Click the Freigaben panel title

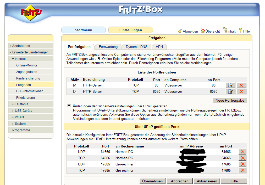click(157, 38)
